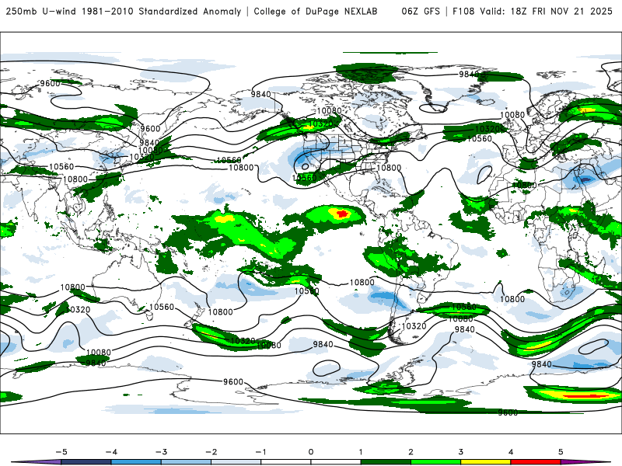The image size is (622, 466).
Task: Click the '250mb U-wind 1981-2010 Standardized Anomaly' title
Action: click(124, 12)
